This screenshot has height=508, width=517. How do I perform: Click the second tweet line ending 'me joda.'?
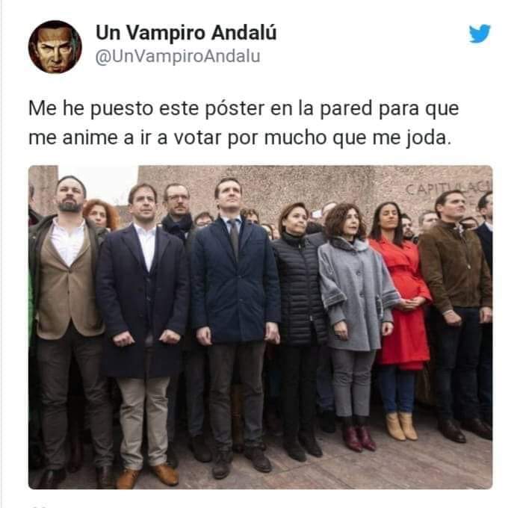tap(239, 137)
